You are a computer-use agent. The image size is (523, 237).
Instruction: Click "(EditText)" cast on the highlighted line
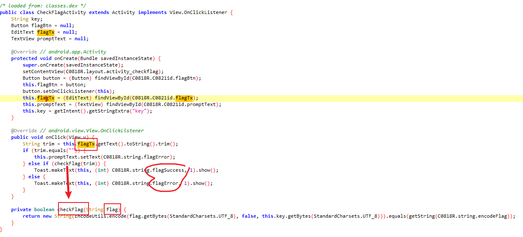(x=77, y=98)
